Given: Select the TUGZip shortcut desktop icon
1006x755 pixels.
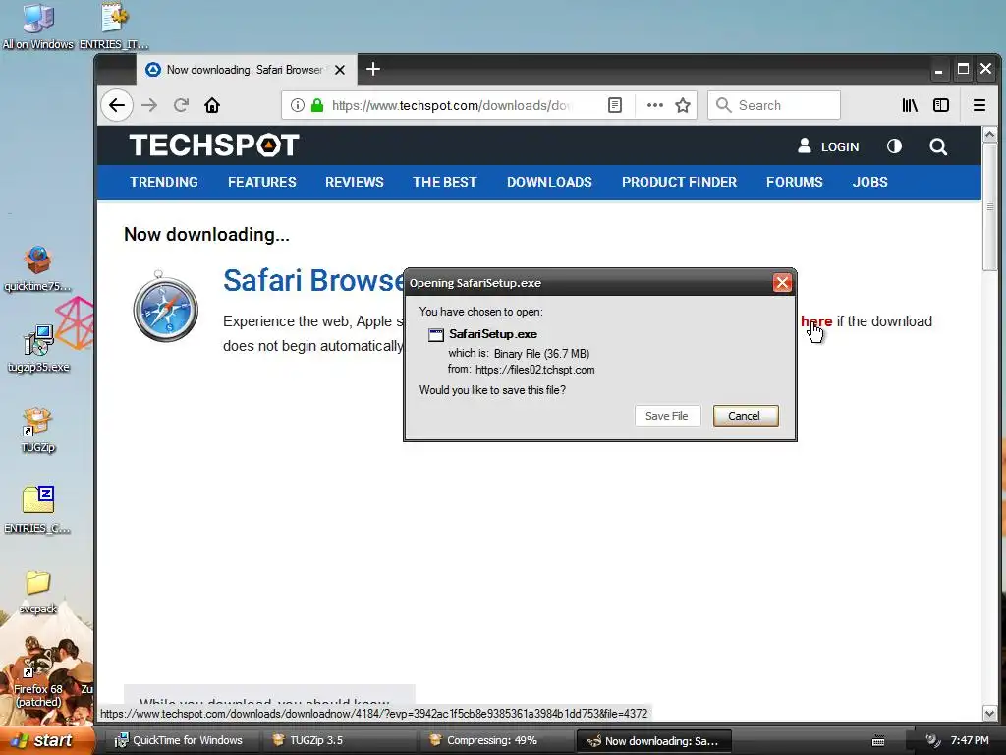Looking at the screenshot, I should 38,430.
